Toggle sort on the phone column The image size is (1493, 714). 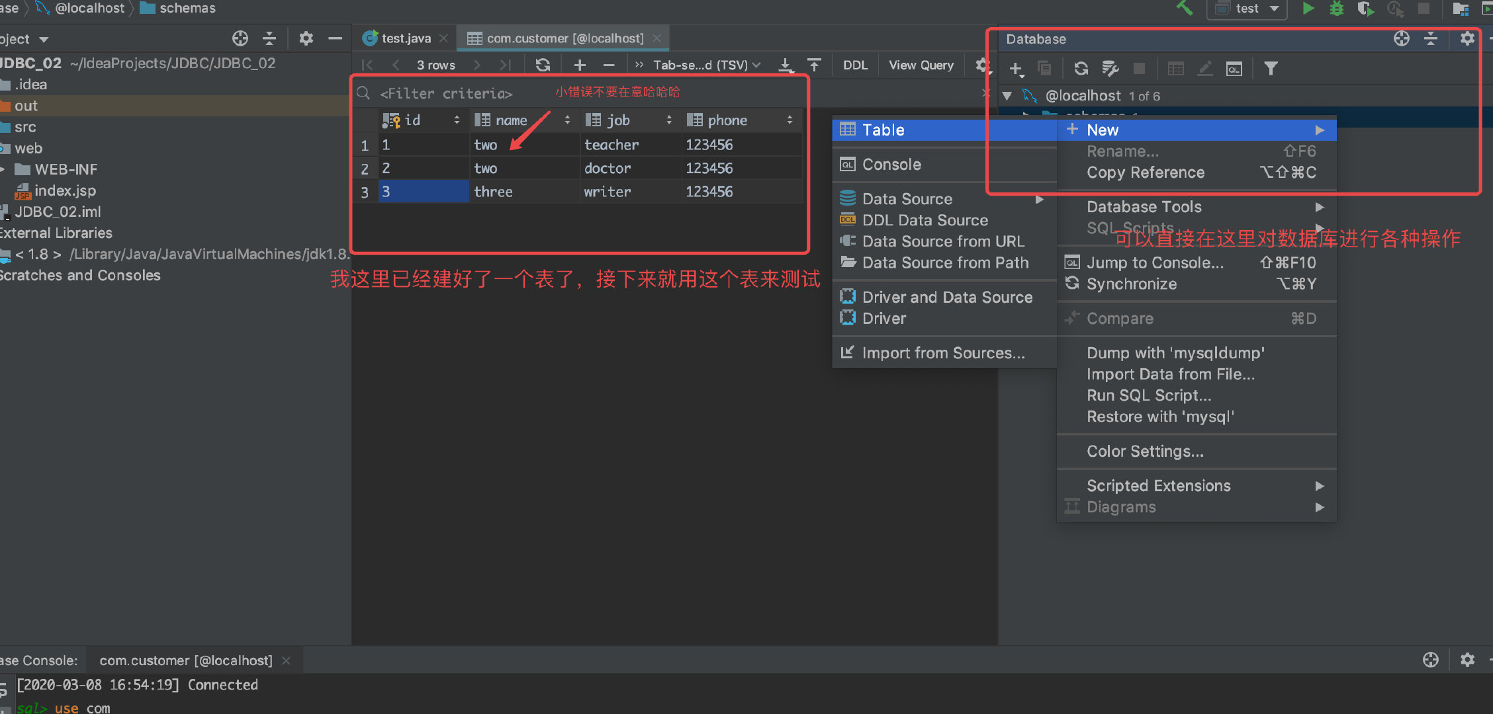tap(790, 120)
